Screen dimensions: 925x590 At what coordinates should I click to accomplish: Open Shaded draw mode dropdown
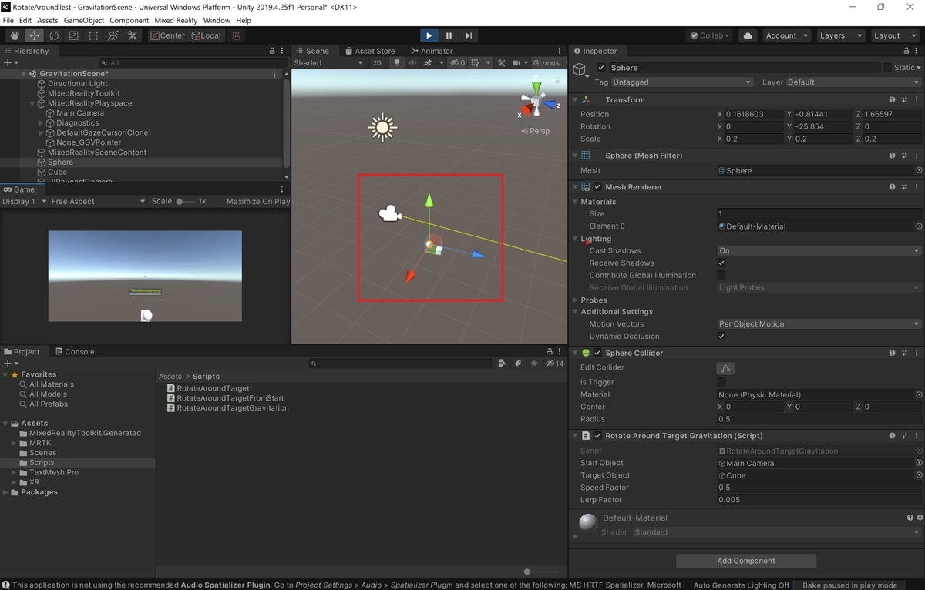(x=328, y=63)
